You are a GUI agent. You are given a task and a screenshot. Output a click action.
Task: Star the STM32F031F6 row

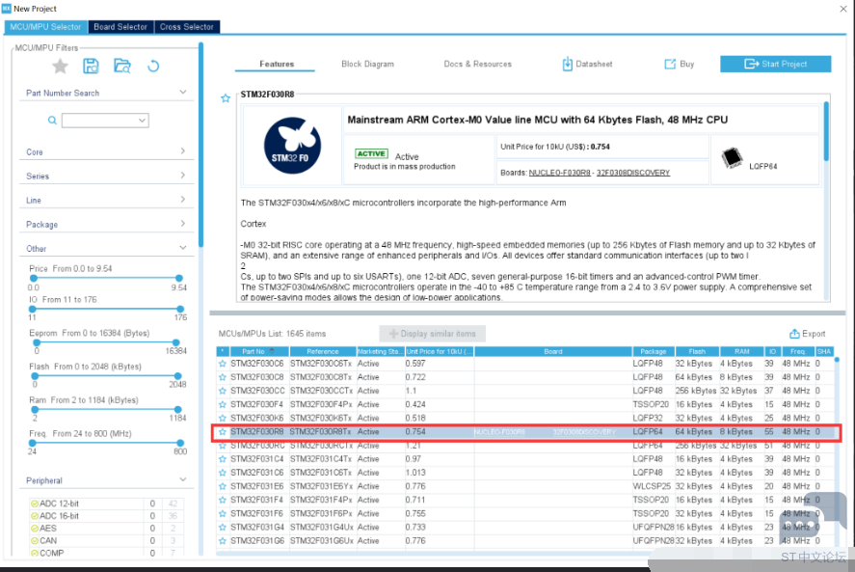[x=223, y=513]
